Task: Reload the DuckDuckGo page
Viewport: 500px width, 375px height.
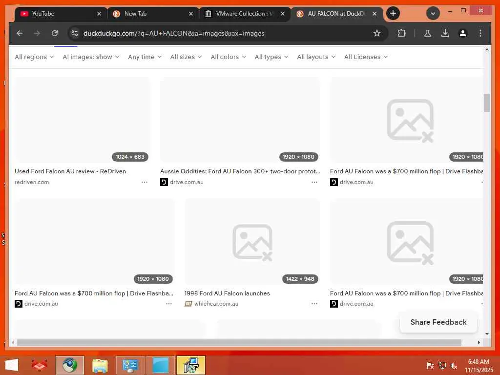Action: 55,33
